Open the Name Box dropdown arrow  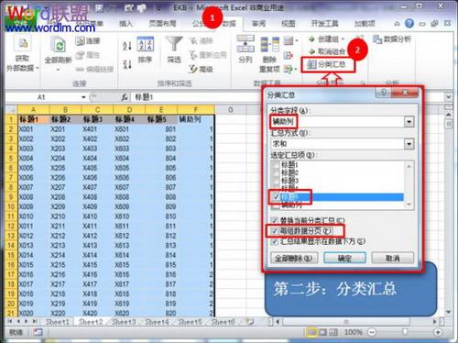[x=83, y=97]
